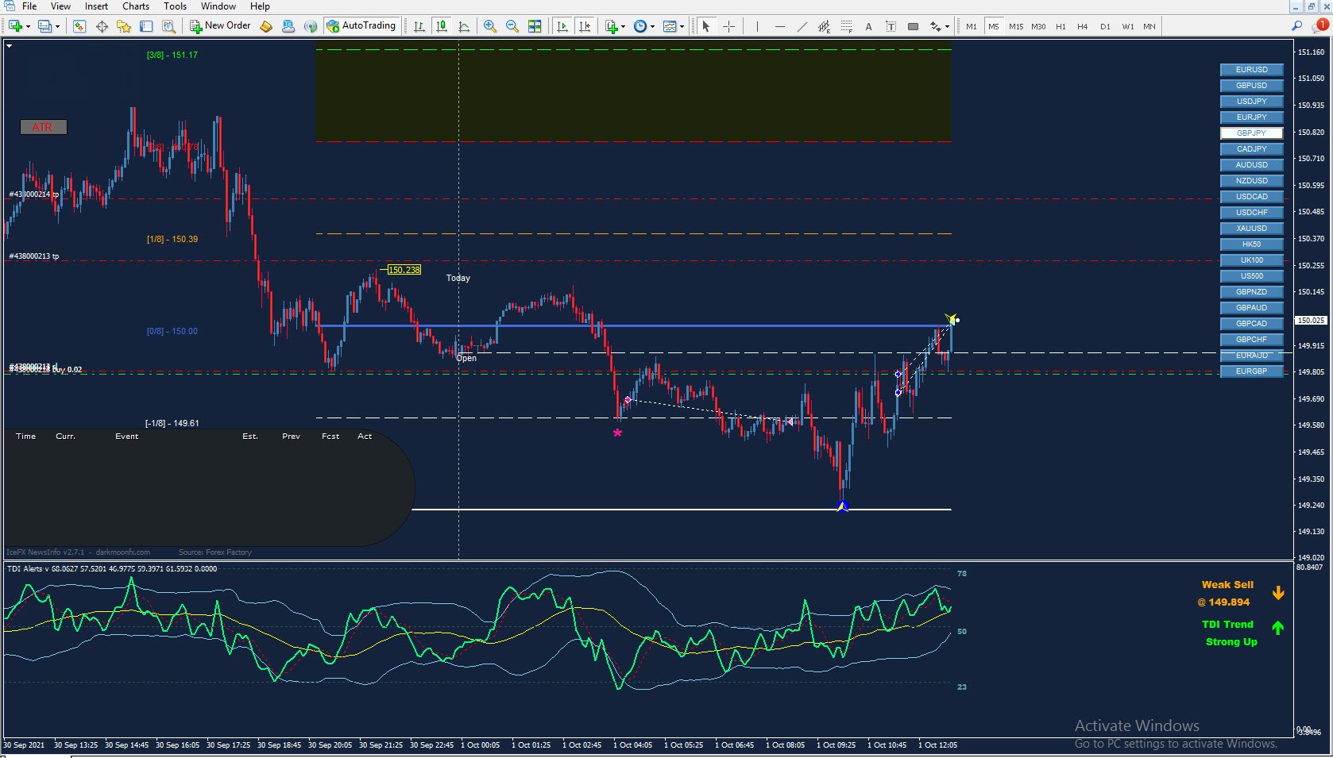Open the Insert menu
The height and width of the screenshot is (758, 1333).
[96, 6]
